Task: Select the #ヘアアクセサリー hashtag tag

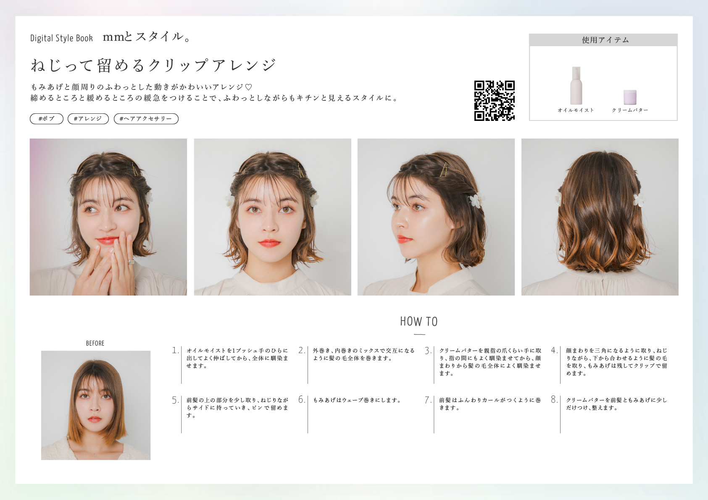Action: coord(146,119)
